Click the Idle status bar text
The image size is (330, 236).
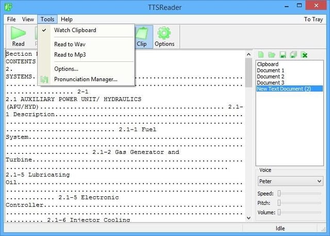click(280, 228)
